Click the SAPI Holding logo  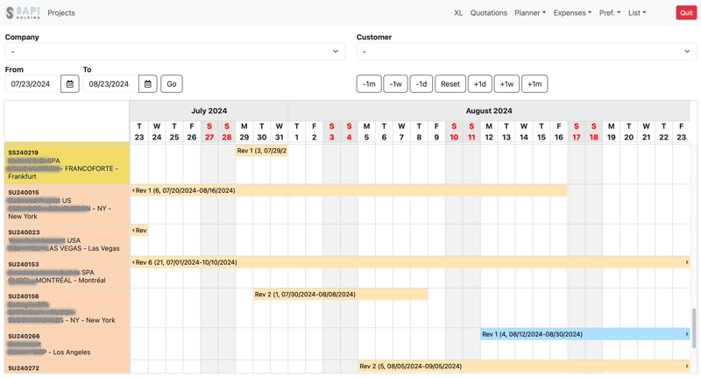tap(23, 13)
